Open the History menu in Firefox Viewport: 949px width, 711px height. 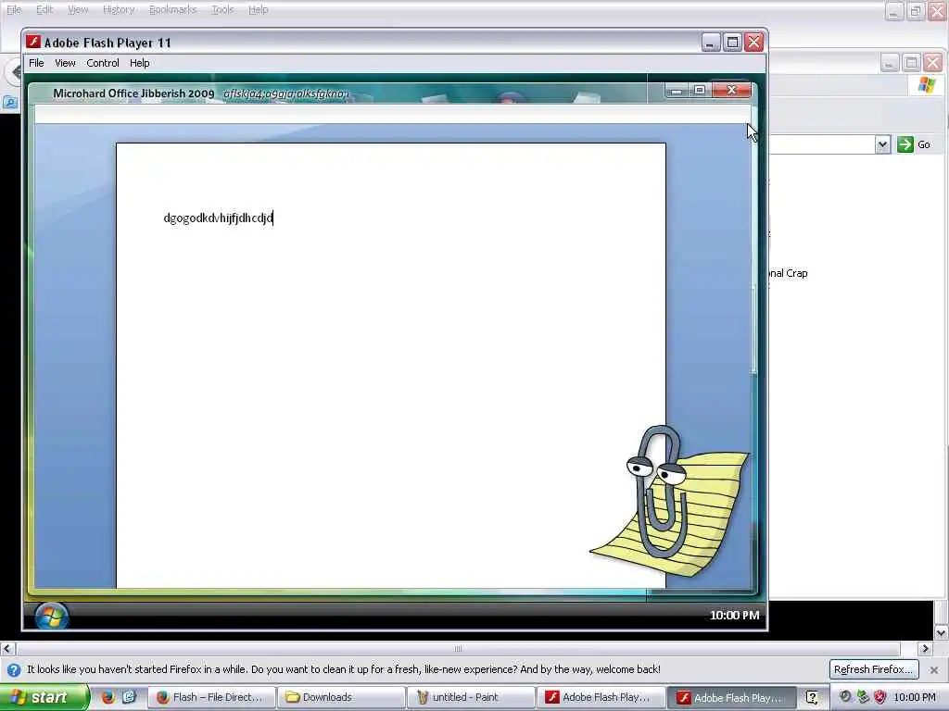tap(119, 9)
